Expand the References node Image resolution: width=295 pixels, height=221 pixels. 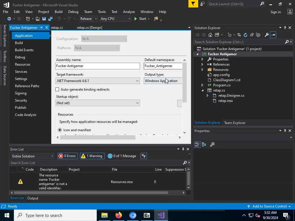(202, 64)
